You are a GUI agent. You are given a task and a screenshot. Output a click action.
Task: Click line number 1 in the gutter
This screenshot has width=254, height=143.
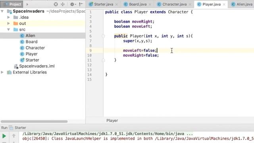coord(90,12)
